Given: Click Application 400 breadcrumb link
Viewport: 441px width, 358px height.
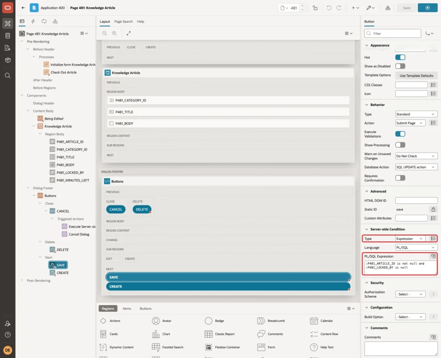Looking at the screenshot, I should [x=53, y=8].
